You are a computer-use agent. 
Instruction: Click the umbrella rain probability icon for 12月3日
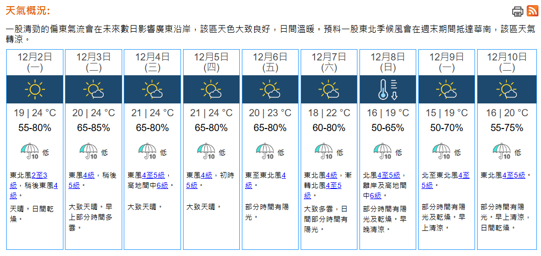click(x=89, y=152)
